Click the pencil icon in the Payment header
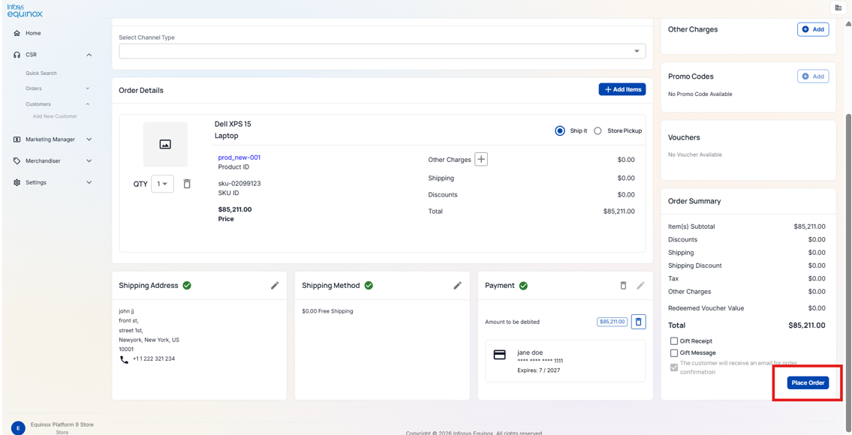Screen dimensions: 852x435 [x=640, y=285]
